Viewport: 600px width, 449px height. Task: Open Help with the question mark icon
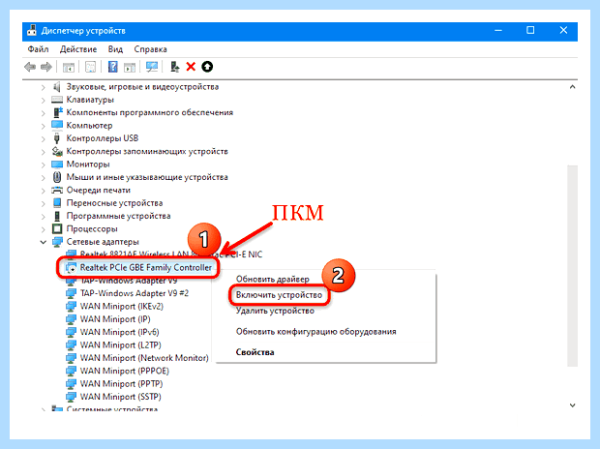point(113,67)
